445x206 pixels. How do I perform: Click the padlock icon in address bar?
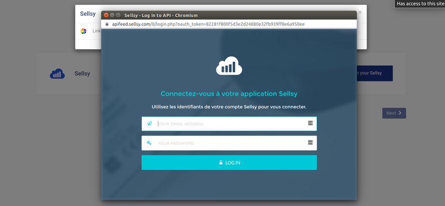point(107,24)
